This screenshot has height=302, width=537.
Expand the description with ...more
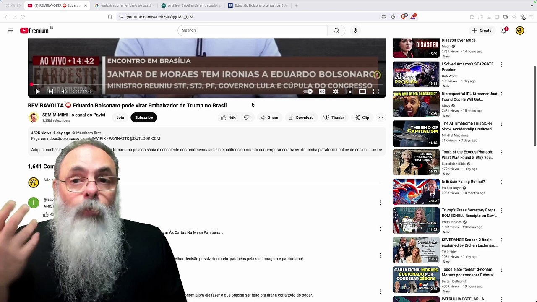[376, 150]
